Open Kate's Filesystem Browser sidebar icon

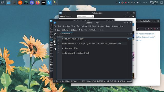pyautogui.click(x=55, y=45)
